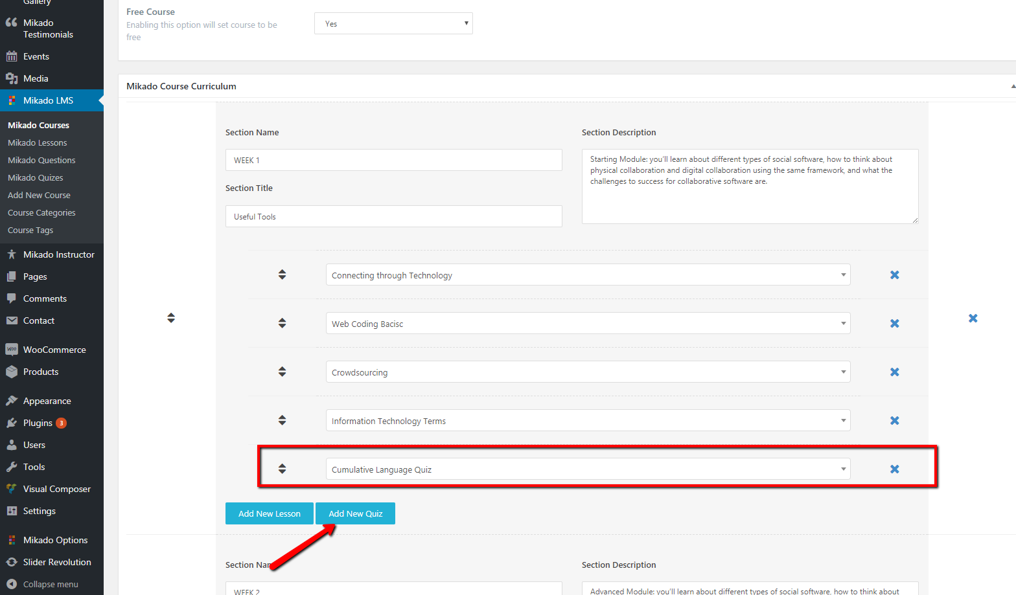Remove the Web Coding Bacisc lesson
The width and height of the screenshot is (1016, 595).
[x=895, y=324]
